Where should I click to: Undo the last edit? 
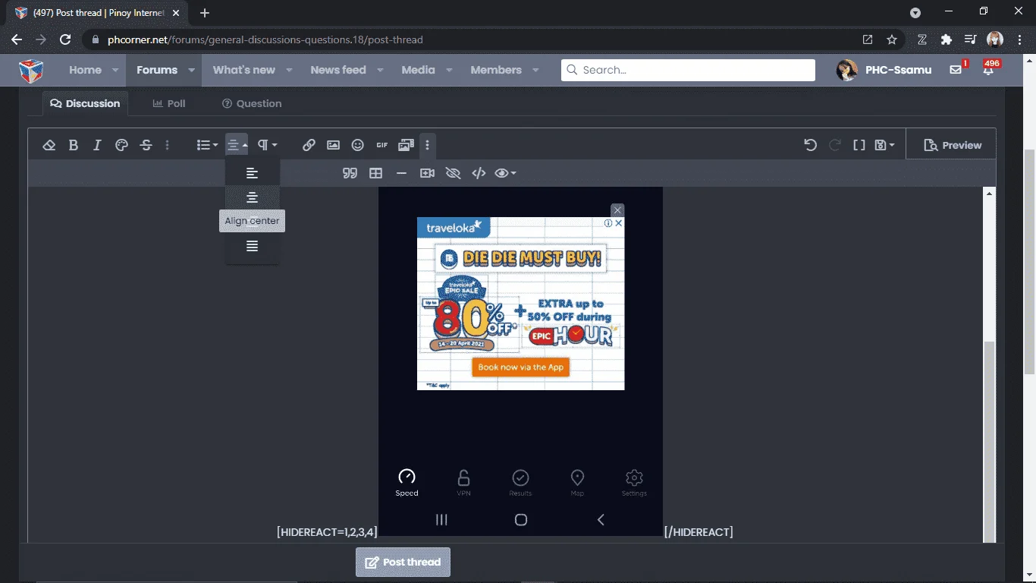tap(810, 145)
